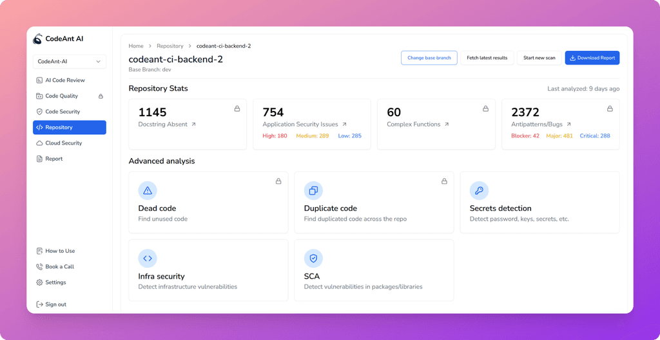The image size is (660, 340).
Task: Click the lock icon beside Code Quality
Action: coord(101,96)
